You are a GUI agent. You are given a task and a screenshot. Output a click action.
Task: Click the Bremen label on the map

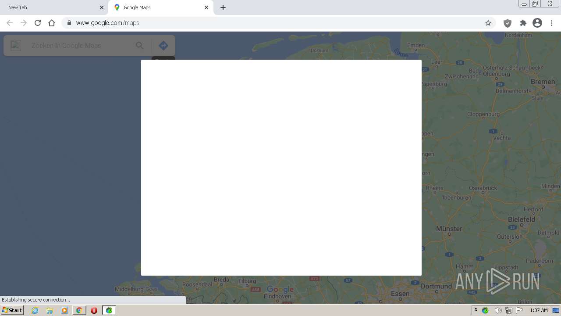(543, 82)
